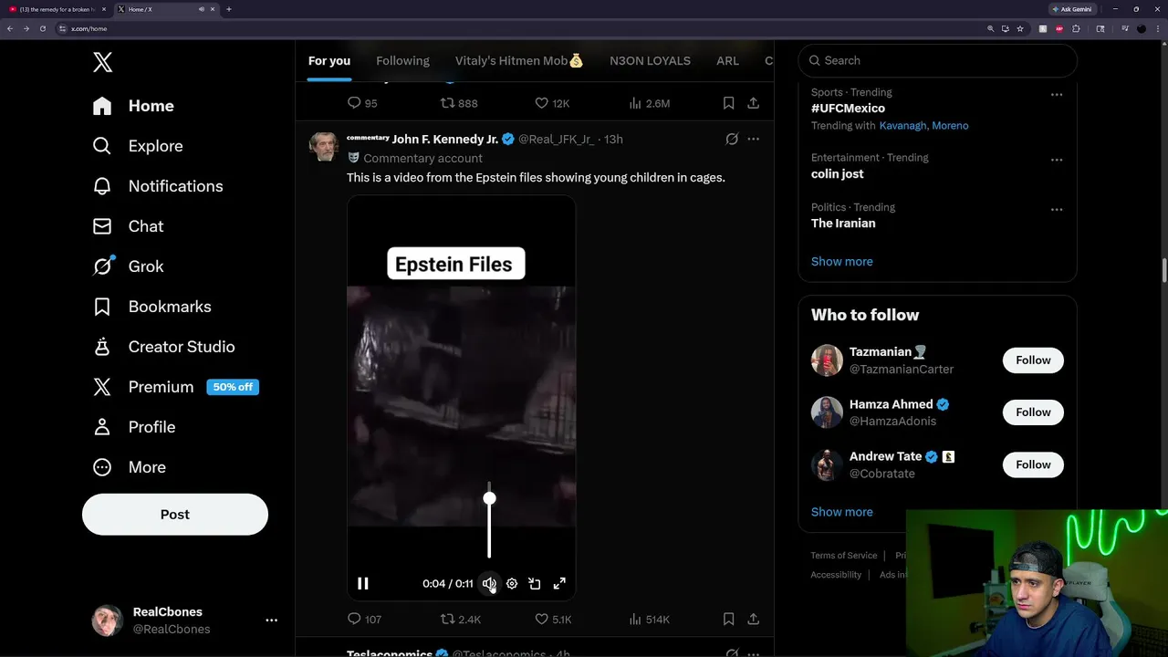Screen dimensions: 1168x657
Task: View analytics of 514K views post
Action: [x=650, y=619]
